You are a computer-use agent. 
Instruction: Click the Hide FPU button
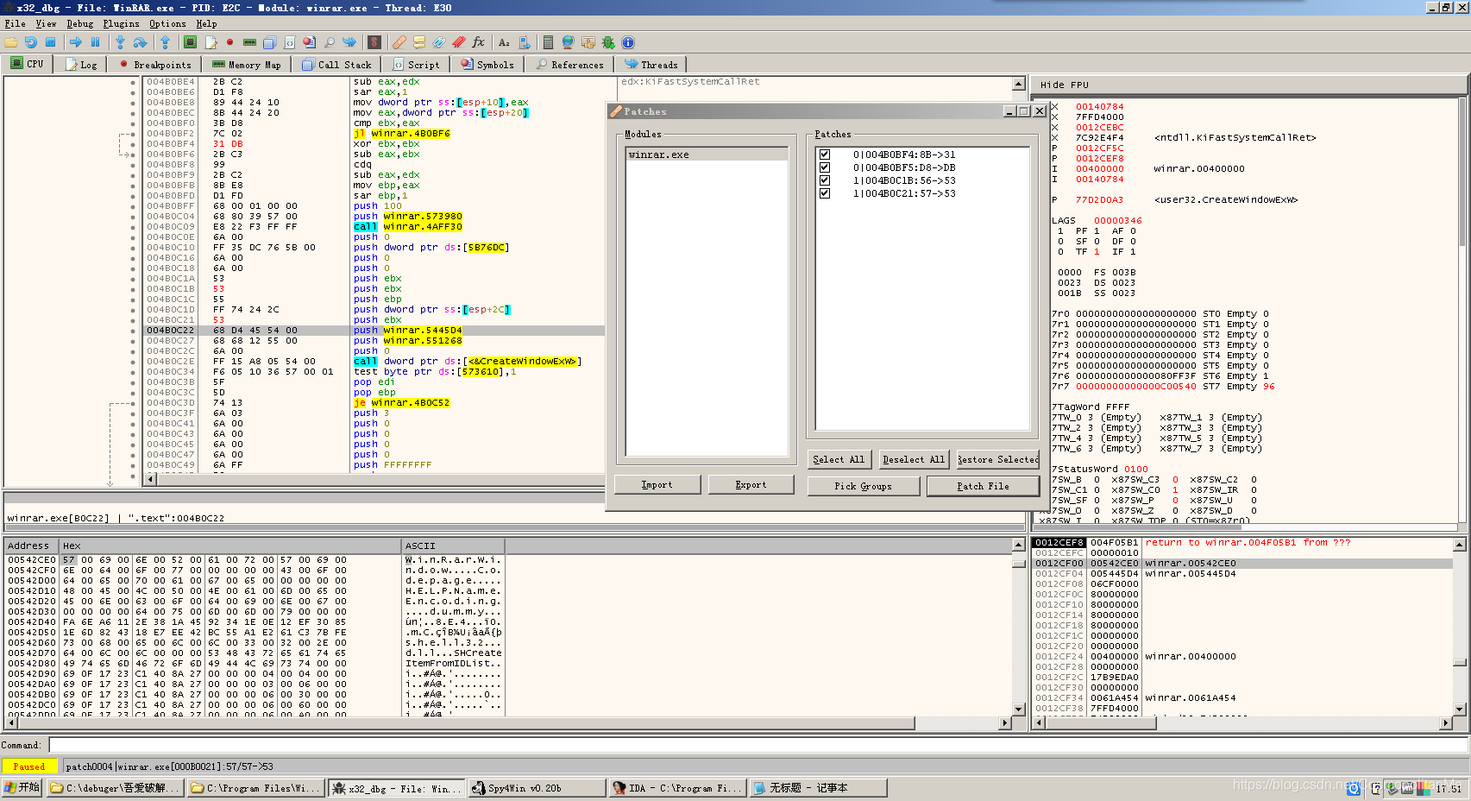pos(1248,85)
